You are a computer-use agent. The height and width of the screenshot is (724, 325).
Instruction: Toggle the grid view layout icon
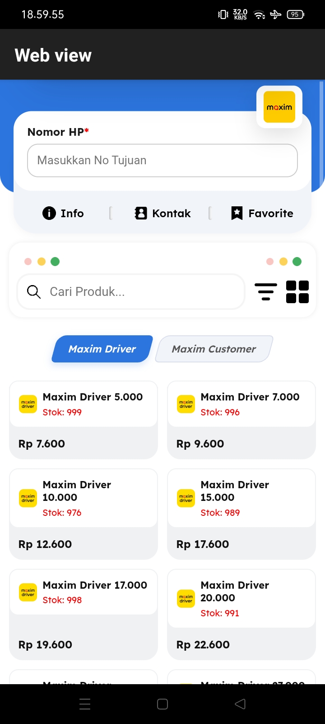pyautogui.click(x=297, y=292)
